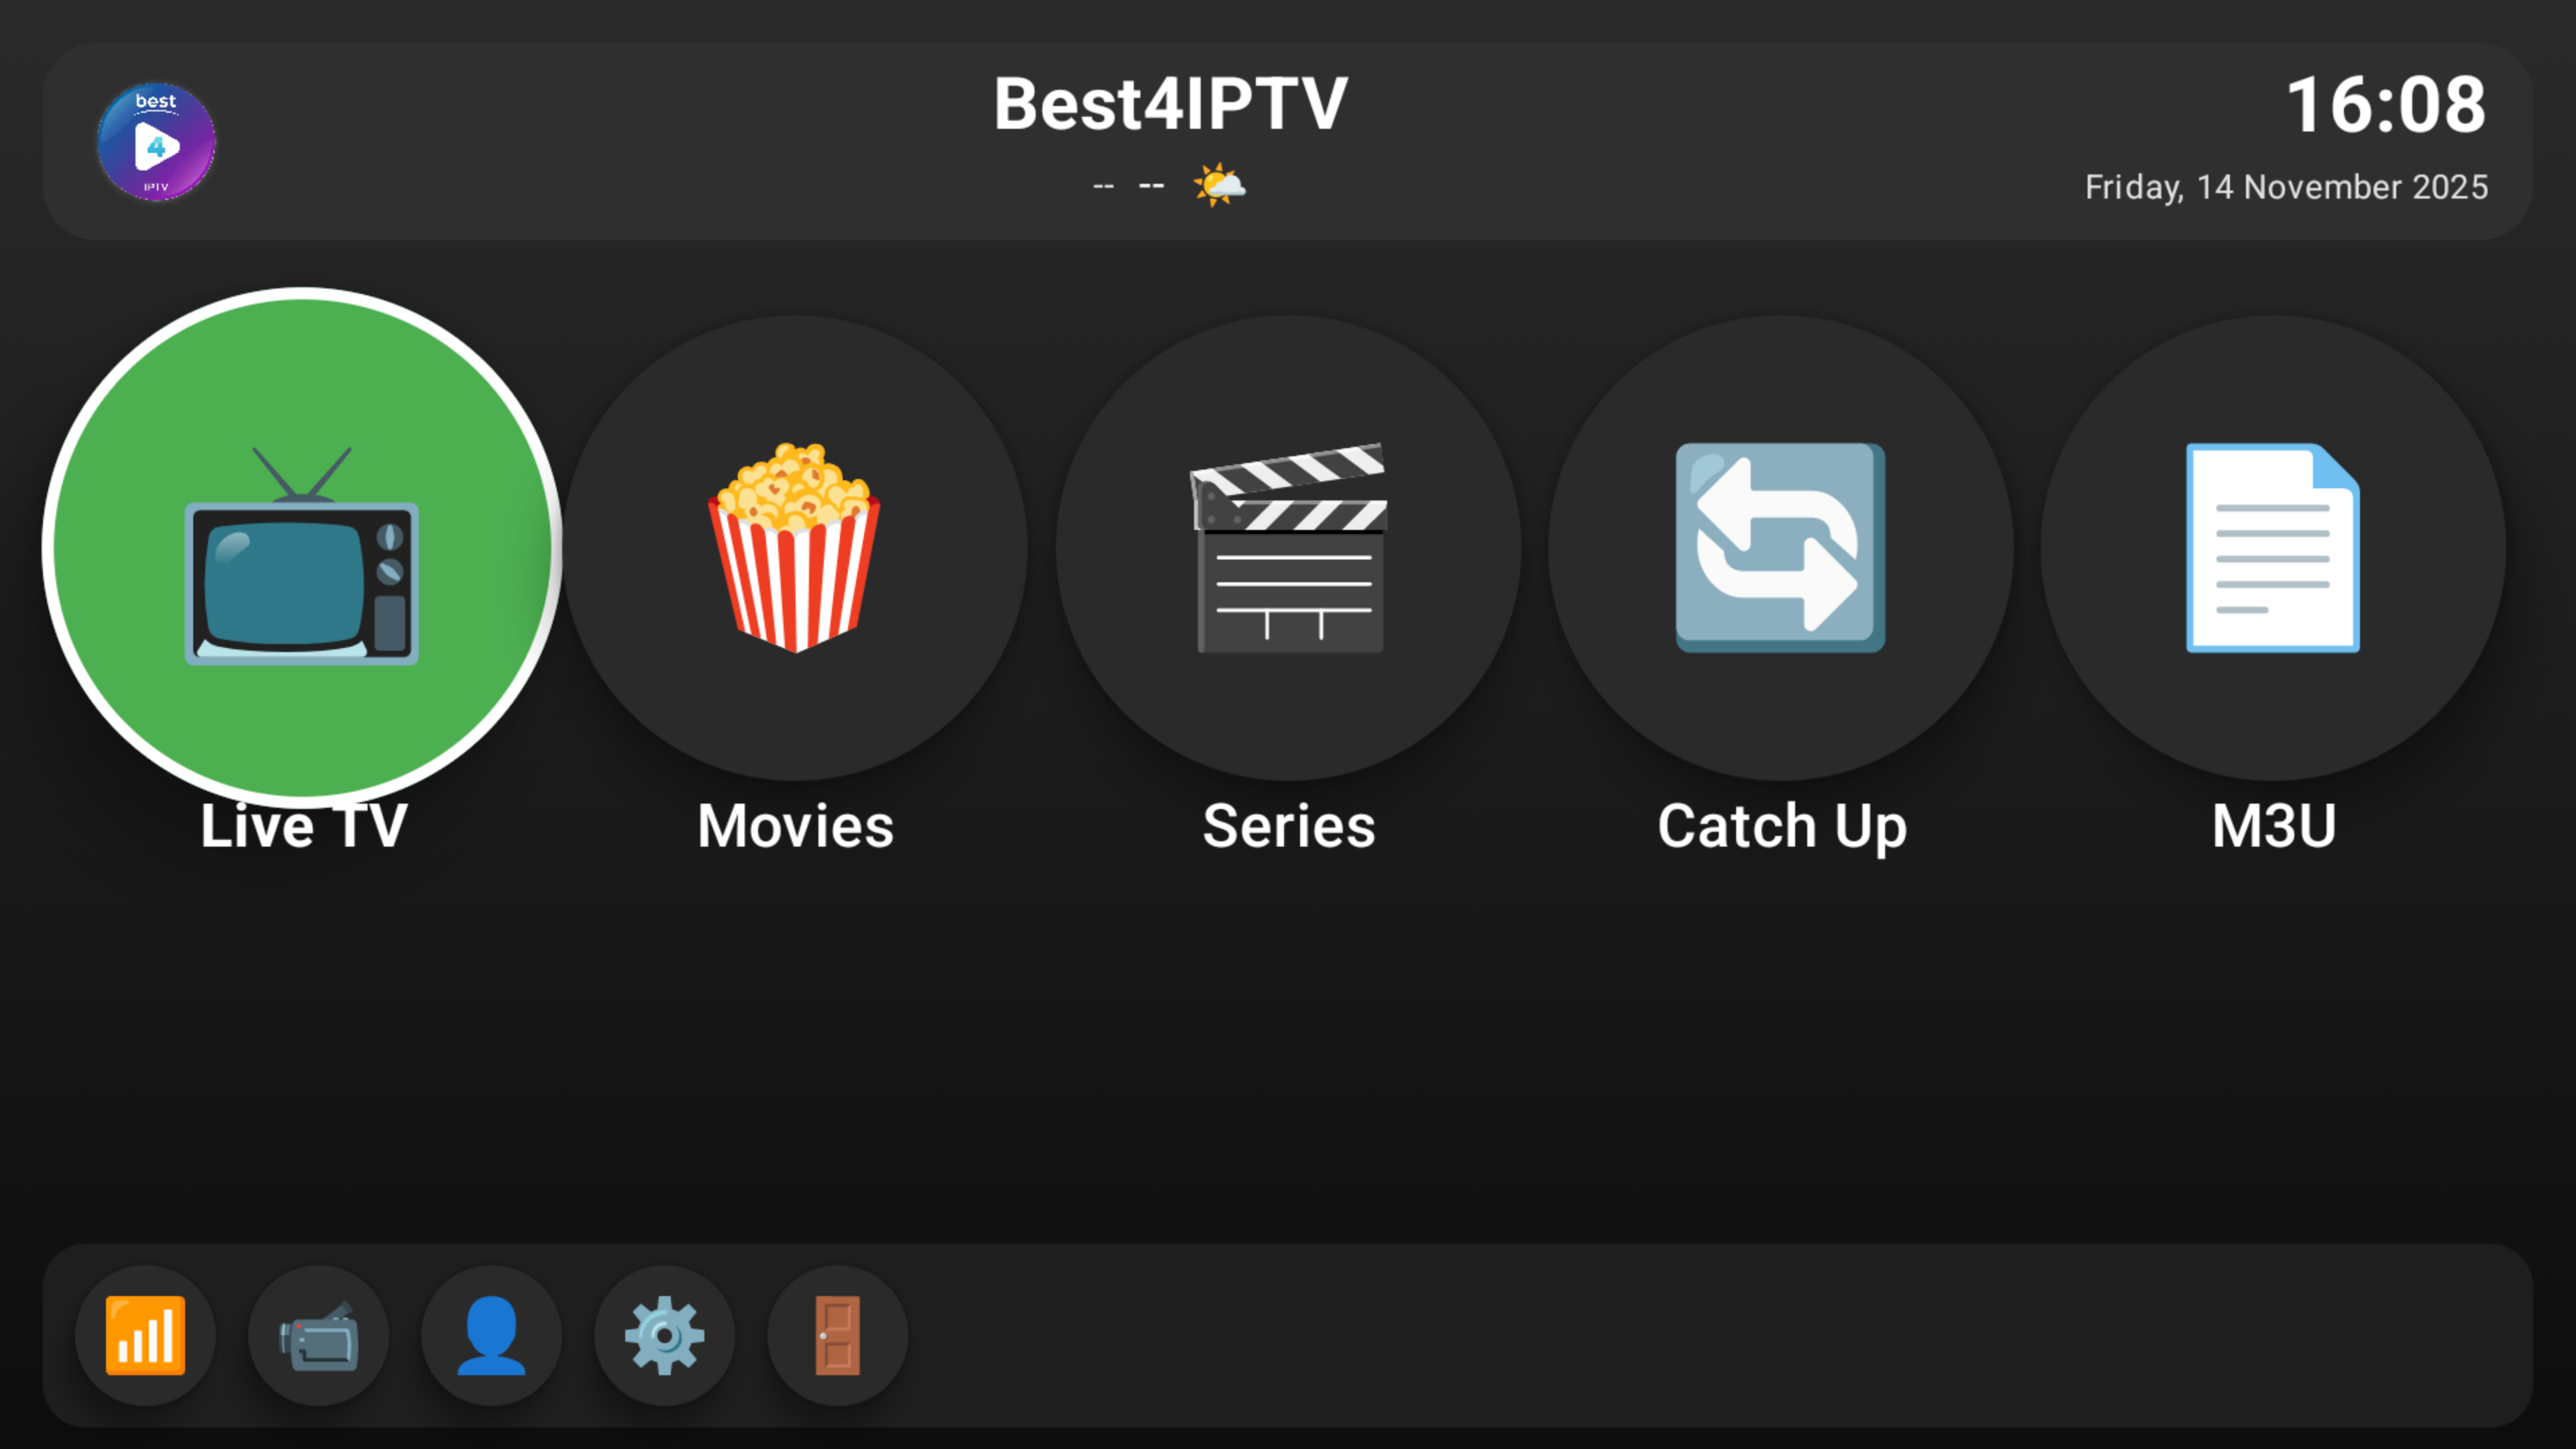The image size is (2576, 1449).
Task: Select the Movies label
Action: [795, 826]
